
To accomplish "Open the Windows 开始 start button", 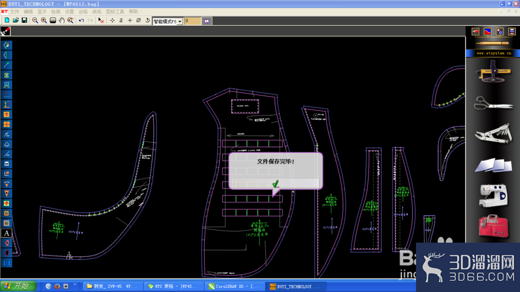I will coord(18,286).
